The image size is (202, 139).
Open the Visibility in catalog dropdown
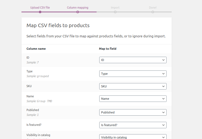[133, 137]
